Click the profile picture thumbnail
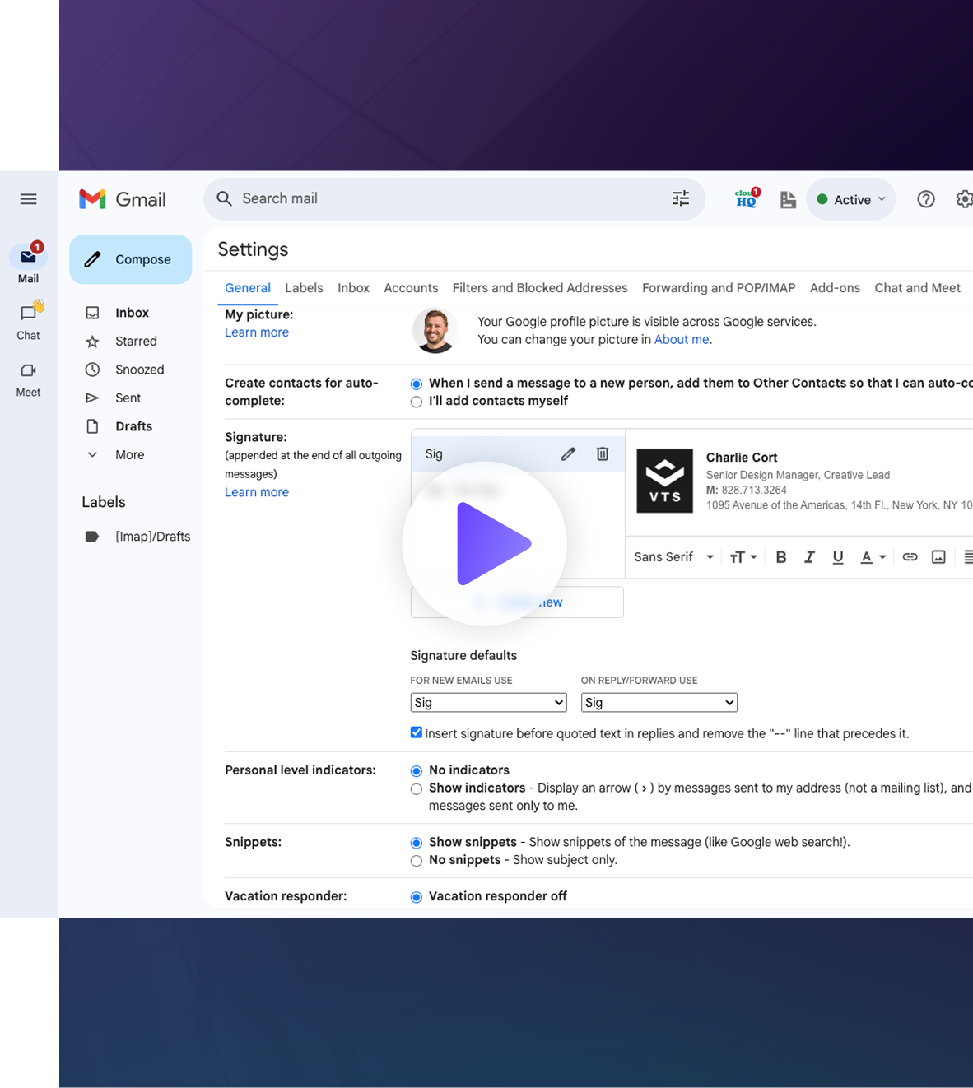 (435, 331)
